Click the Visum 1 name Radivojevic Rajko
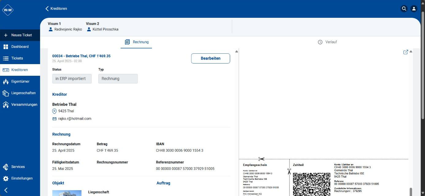 pos(68,29)
